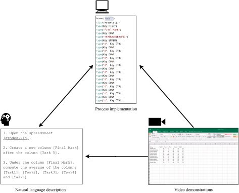
Task: Click the red font color icon
Action: click(173, 137)
